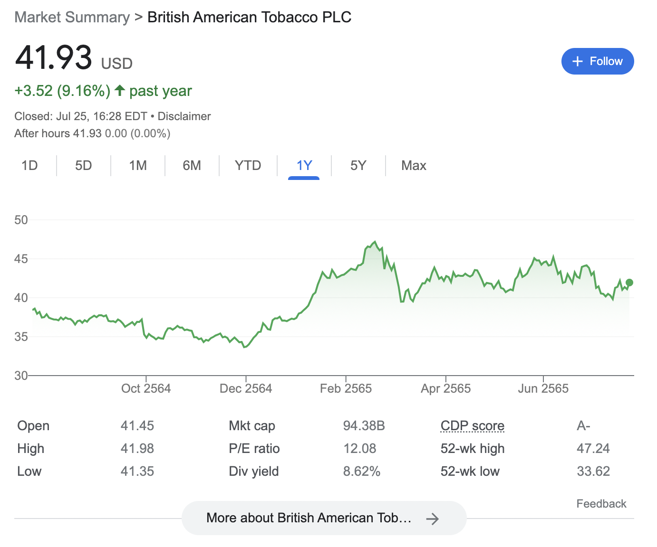Click the CDP score label
The image size is (657, 547).
pyautogui.click(x=472, y=425)
